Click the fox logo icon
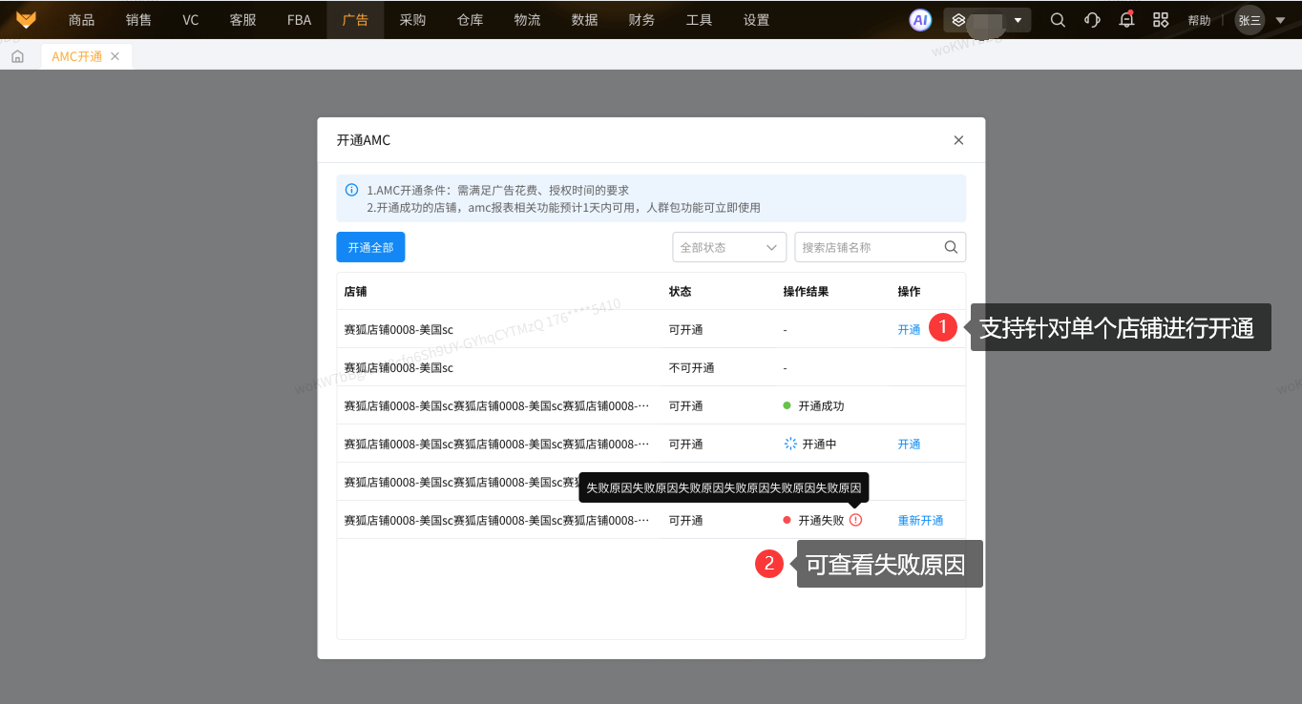1302x704 pixels. pos(26,19)
